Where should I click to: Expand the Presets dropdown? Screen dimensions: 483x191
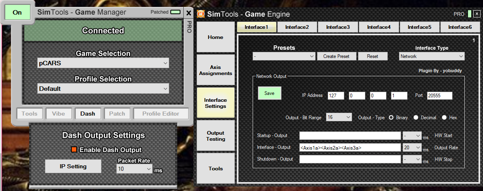284,56
